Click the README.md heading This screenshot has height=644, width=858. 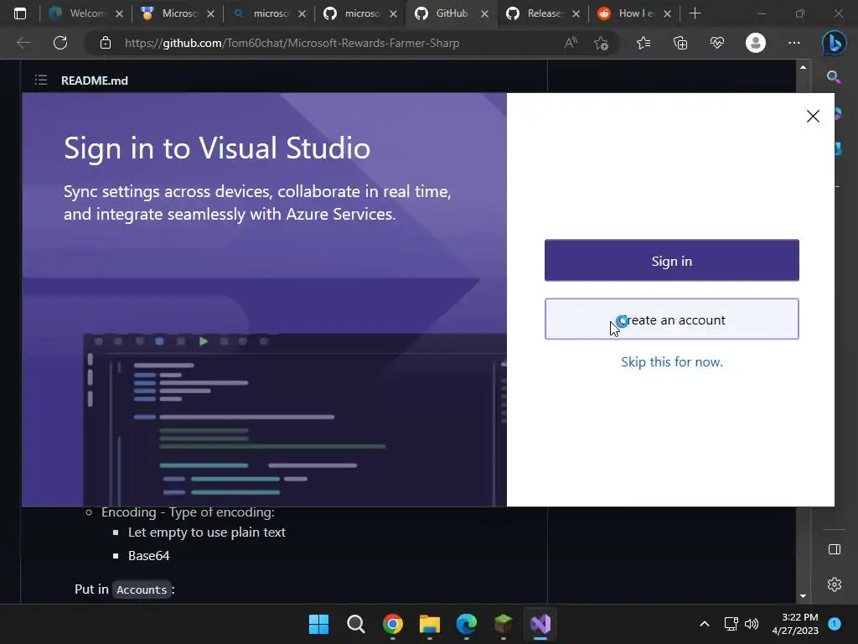pyautogui.click(x=94, y=80)
